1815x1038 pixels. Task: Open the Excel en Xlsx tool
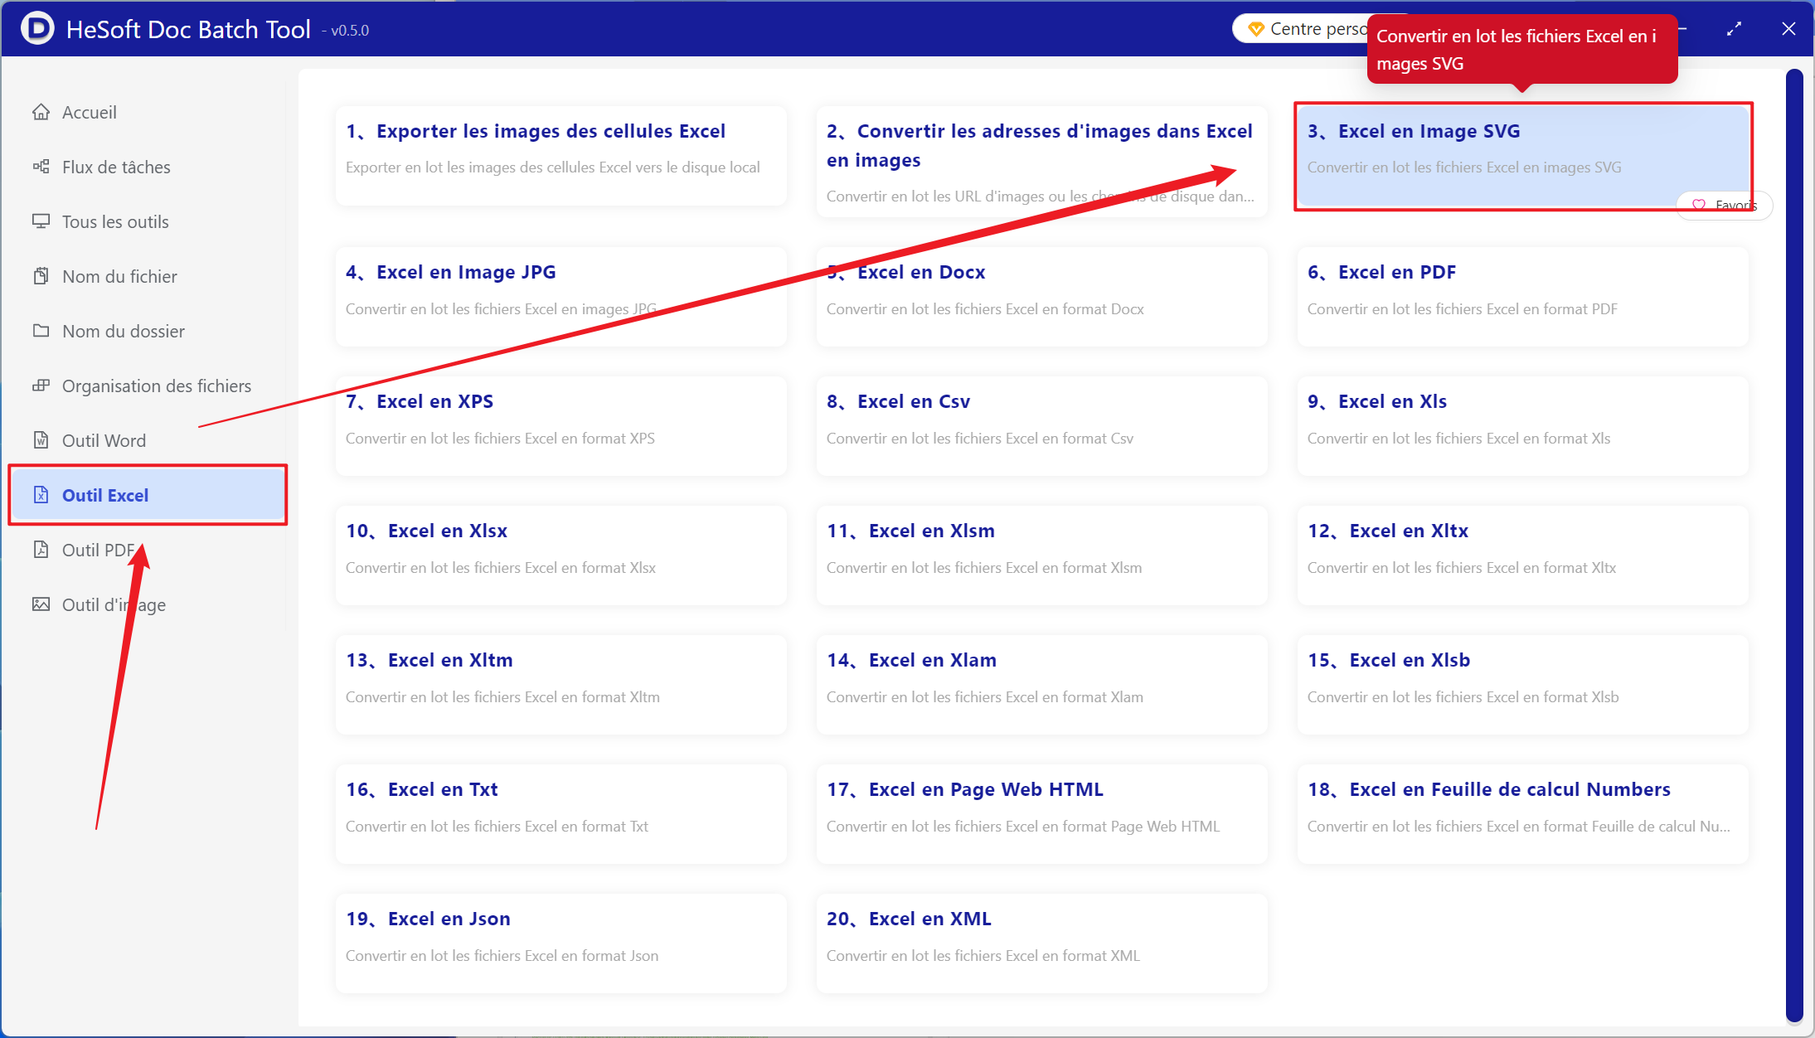561,555
